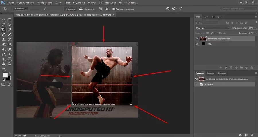Screen dimensions: 258x137
Task: Switch to the Образцы panel tab
Action: (216, 17)
